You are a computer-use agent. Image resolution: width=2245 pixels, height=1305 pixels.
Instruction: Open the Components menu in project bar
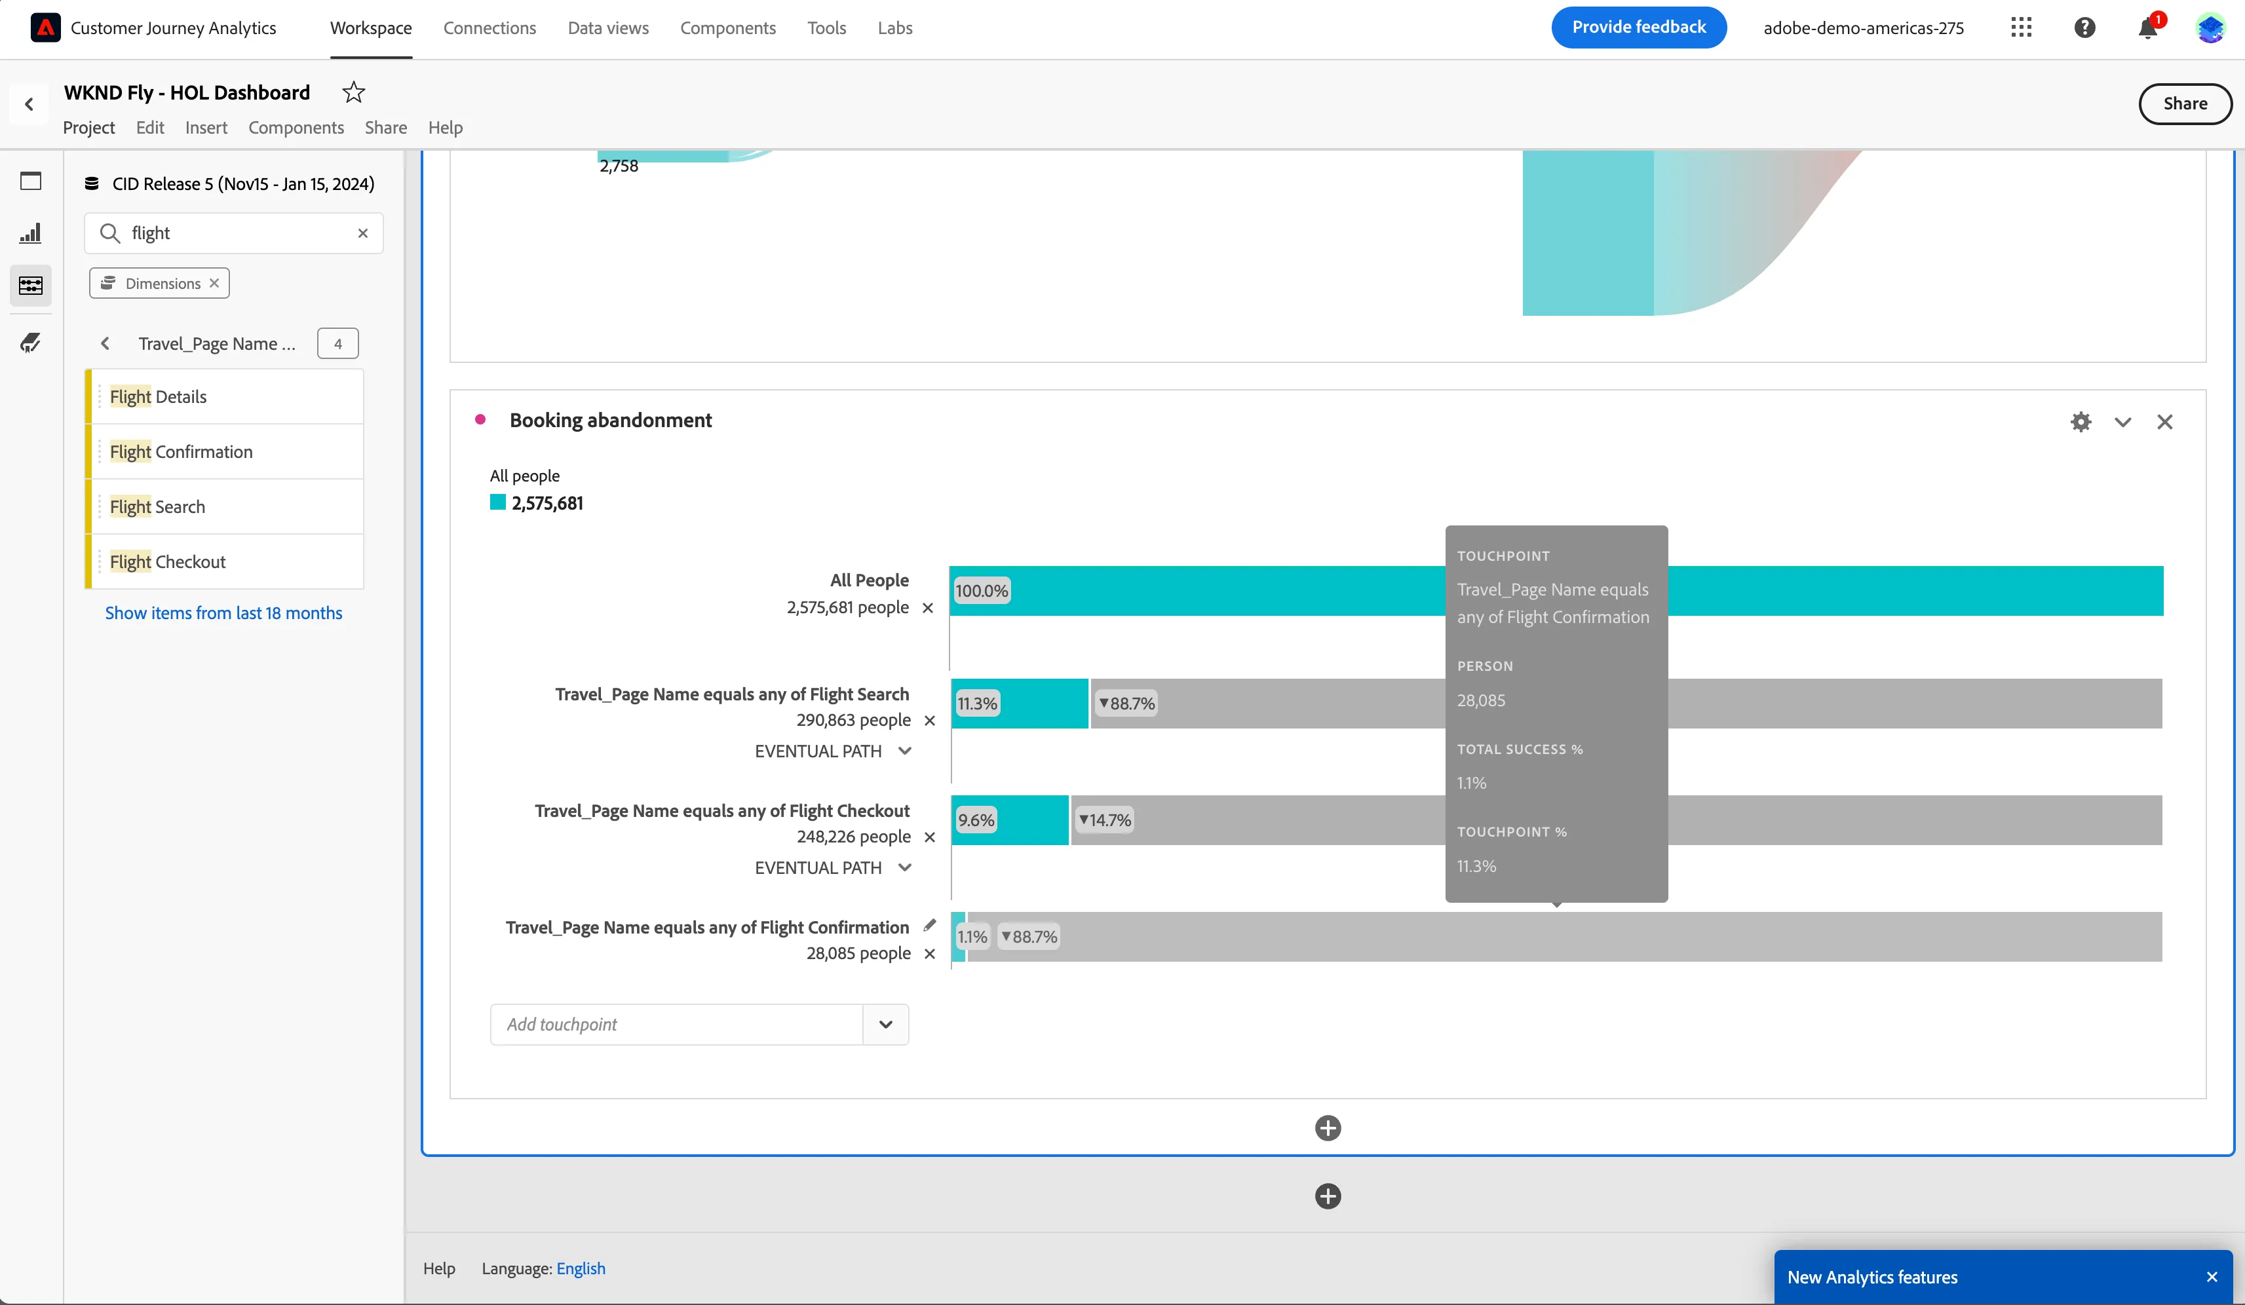pos(296,127)
